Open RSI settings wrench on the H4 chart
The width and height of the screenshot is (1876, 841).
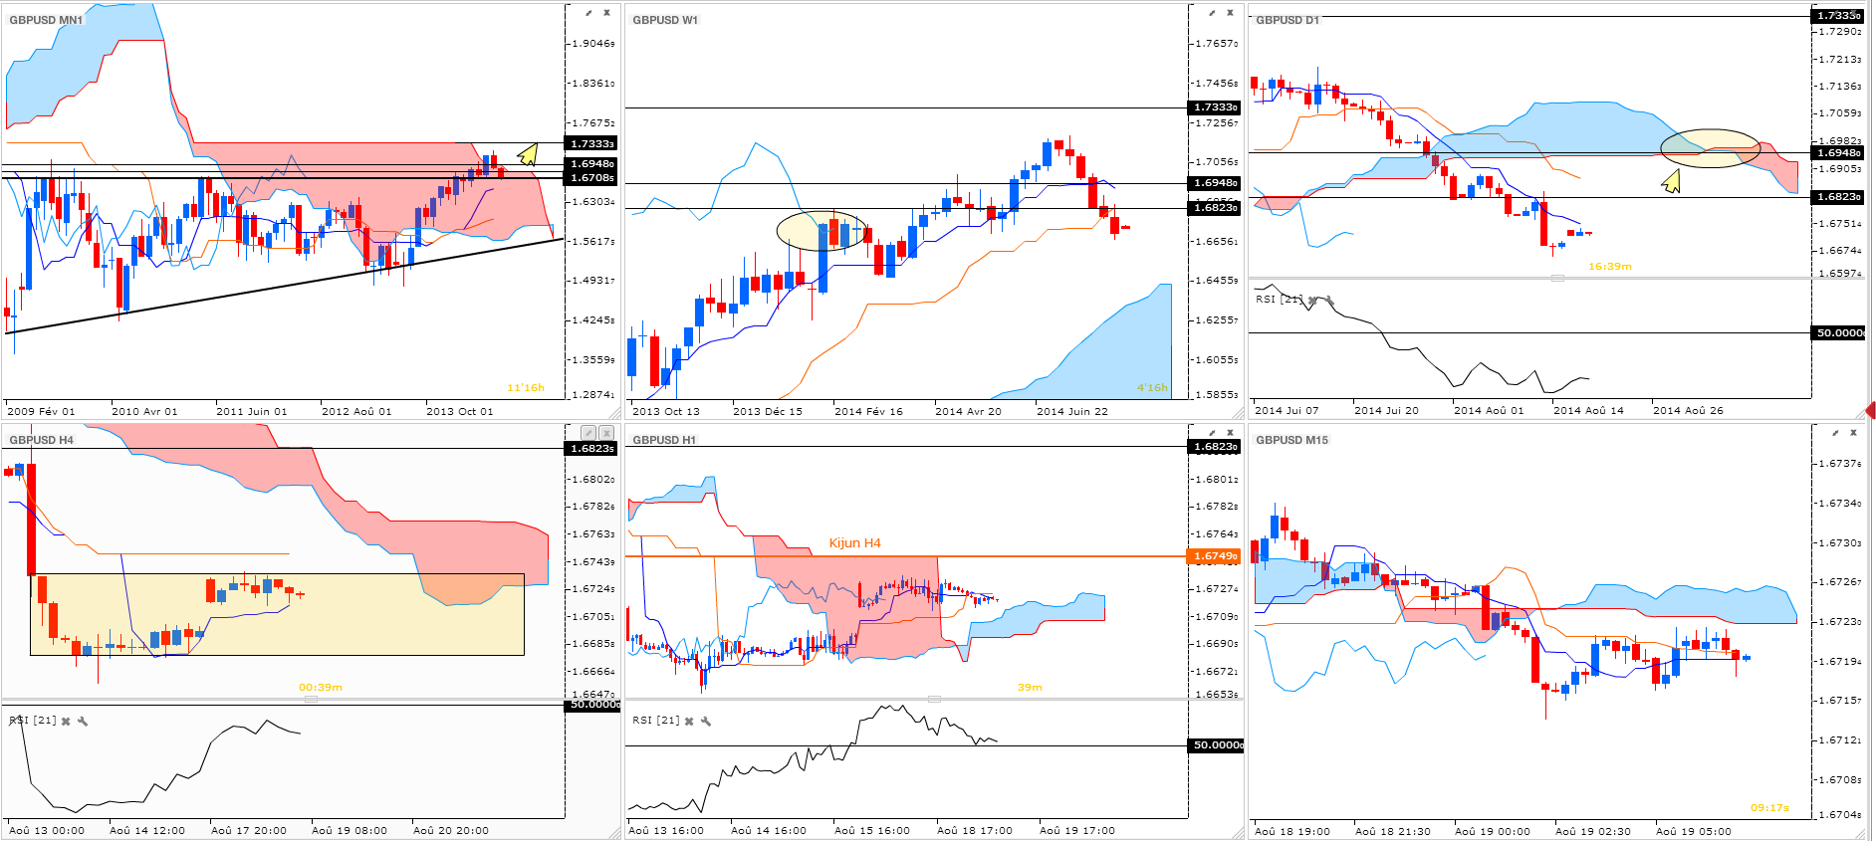tap(83, 722)
